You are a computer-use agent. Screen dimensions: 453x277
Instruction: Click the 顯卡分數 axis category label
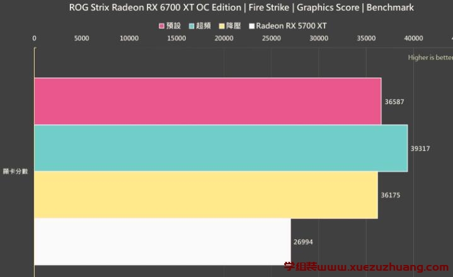15,172
